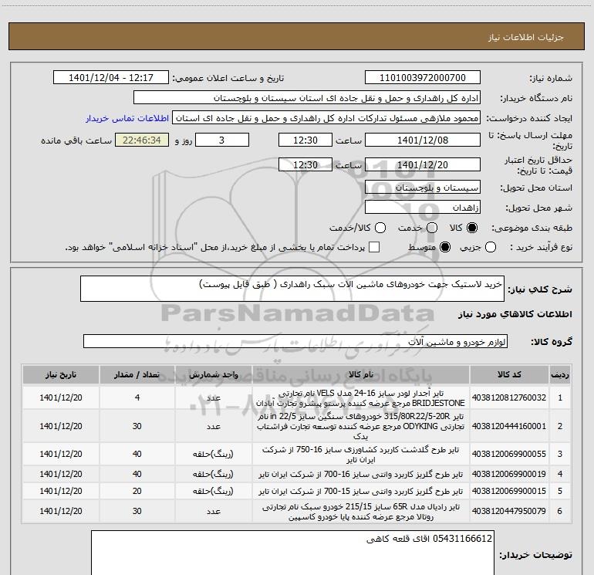Click column header واحد شمارش
Image resolution: width=594 pixels, height=575 pixels.
point(214,375)
